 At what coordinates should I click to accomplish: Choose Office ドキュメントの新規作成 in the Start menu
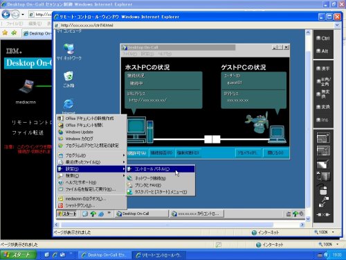pyautogui.click(x=91, y=119)
